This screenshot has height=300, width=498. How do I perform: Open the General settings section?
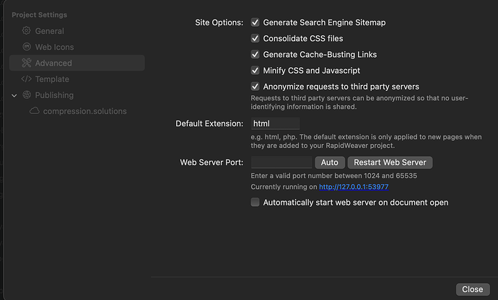[49, 31]
